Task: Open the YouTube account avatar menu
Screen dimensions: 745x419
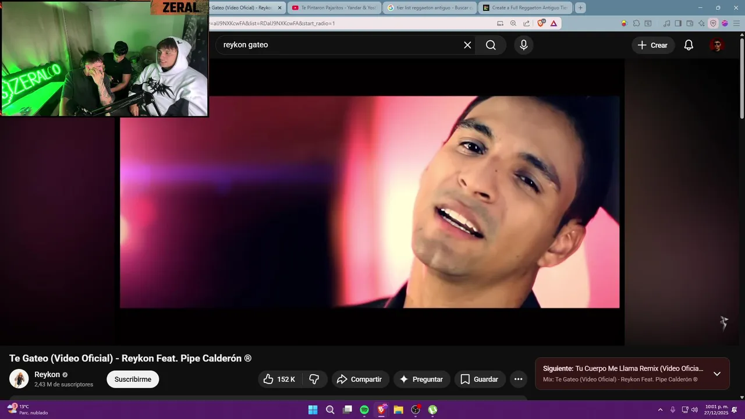Action: click(x=717, y=45)
